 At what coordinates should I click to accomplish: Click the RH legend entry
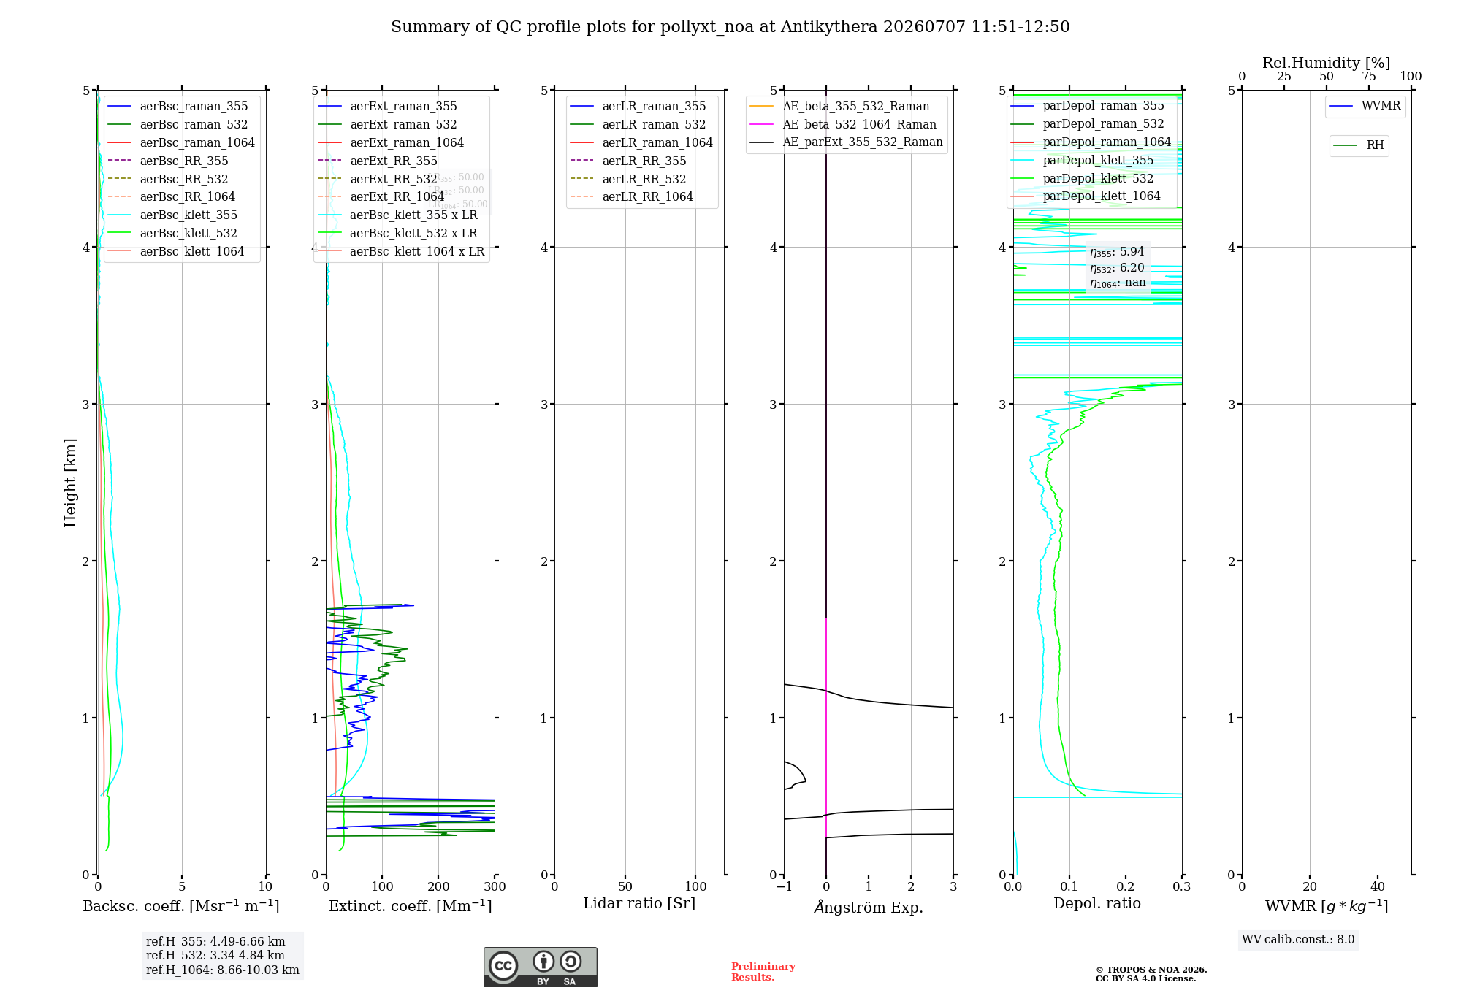point(1359,145)
